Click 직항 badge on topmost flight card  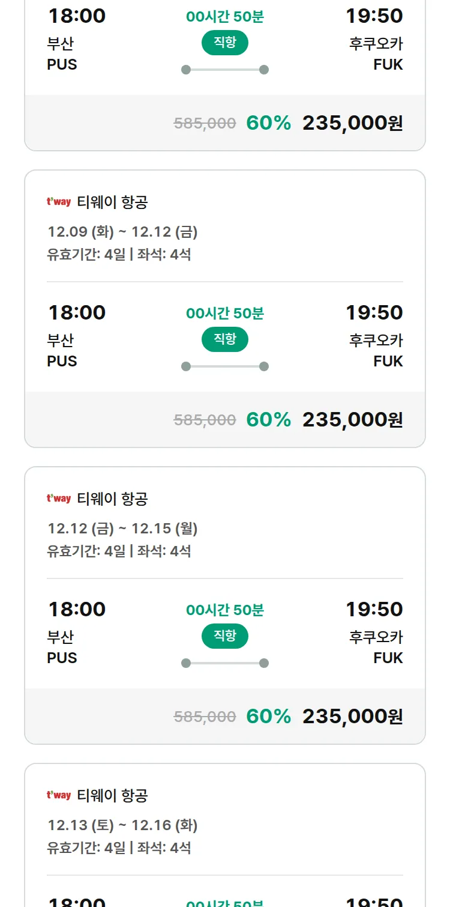click(x=225, y=43)
